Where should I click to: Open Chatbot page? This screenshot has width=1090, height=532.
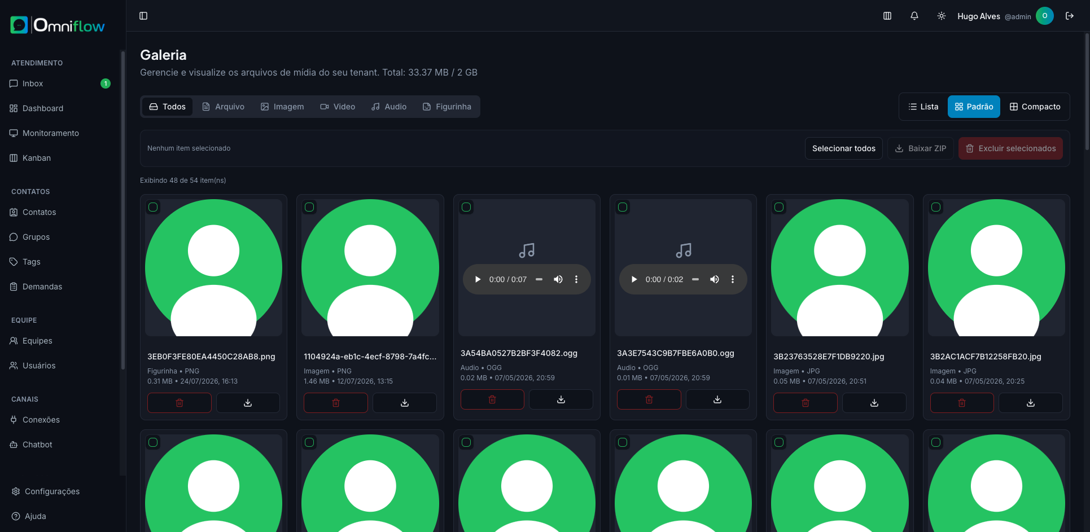point(60,445)
